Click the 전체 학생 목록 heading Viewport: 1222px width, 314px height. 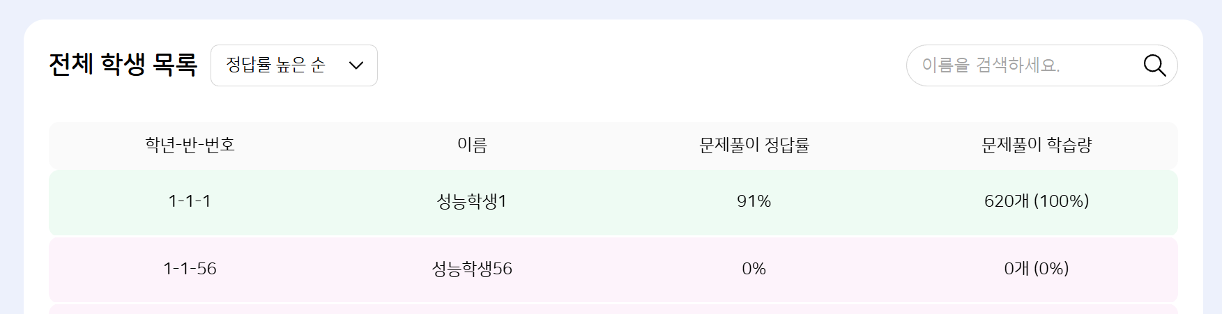pos(123,65)
